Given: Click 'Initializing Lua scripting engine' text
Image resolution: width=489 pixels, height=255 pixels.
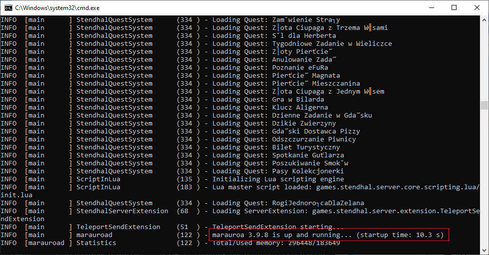Looking at the screenshot, I should click(x=278, y=179).
